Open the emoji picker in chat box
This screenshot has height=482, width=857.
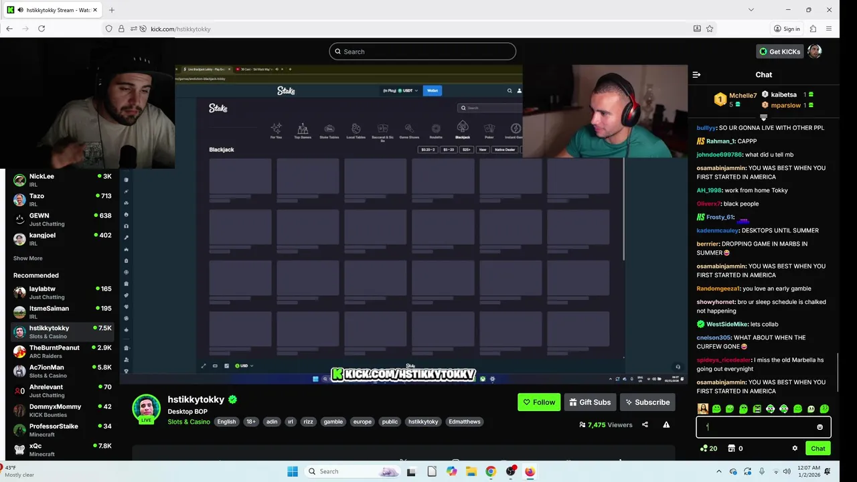pos(820,427)
